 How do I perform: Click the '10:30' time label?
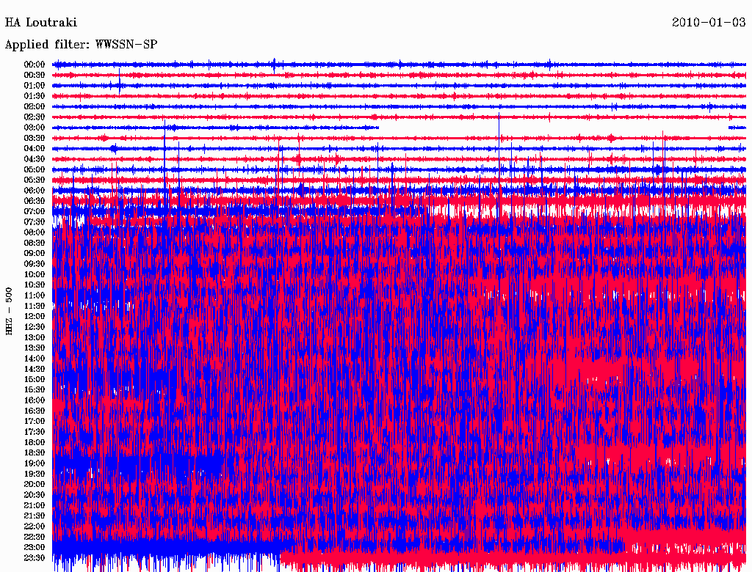[35, 285]
